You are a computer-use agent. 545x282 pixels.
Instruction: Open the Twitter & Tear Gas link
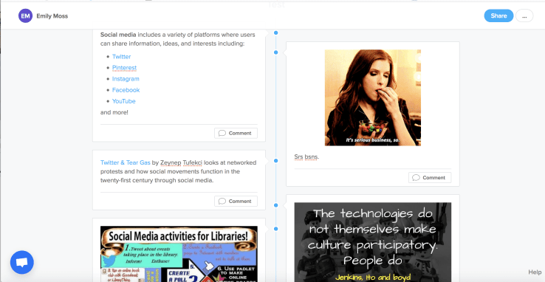(126, 162)
